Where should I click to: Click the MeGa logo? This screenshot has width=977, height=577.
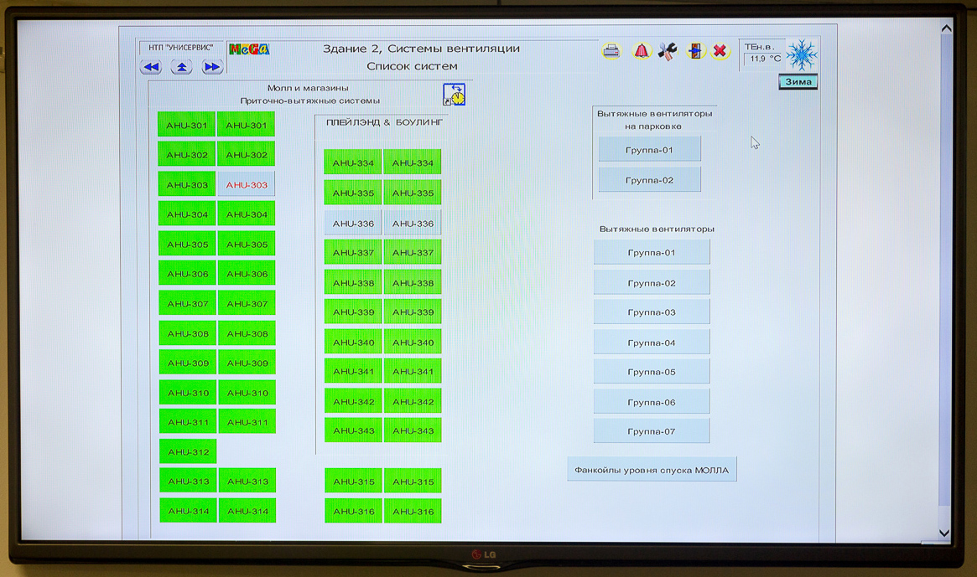[x=249, y=49]
